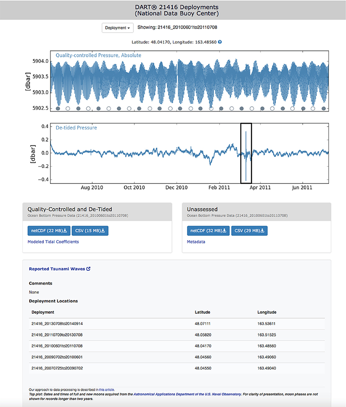
Task: Click the Aug 2010 axis label
Action: [92, 187]
